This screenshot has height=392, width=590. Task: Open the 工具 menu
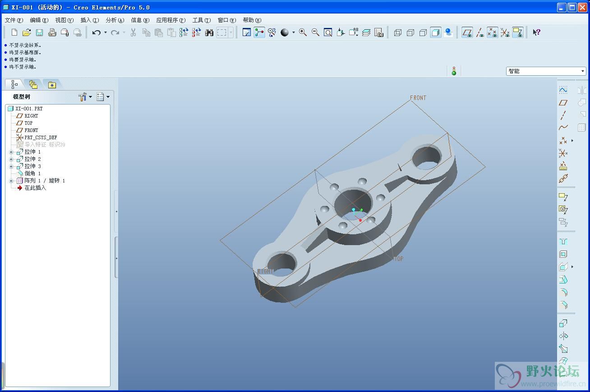[x=202, y=20]
